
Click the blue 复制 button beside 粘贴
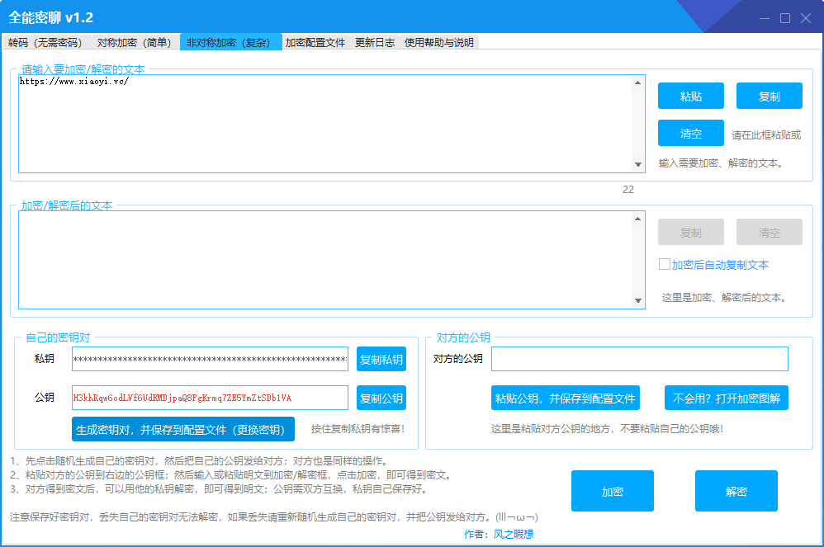[x=770, y=96]
